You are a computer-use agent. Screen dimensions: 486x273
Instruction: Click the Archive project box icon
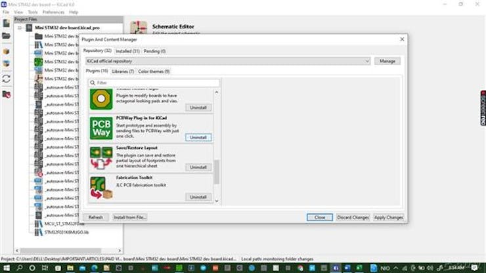click(x=6, y=51)
